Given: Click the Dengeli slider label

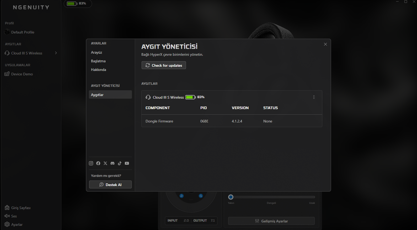Looking at the screenshot, I should pos(271,203).
